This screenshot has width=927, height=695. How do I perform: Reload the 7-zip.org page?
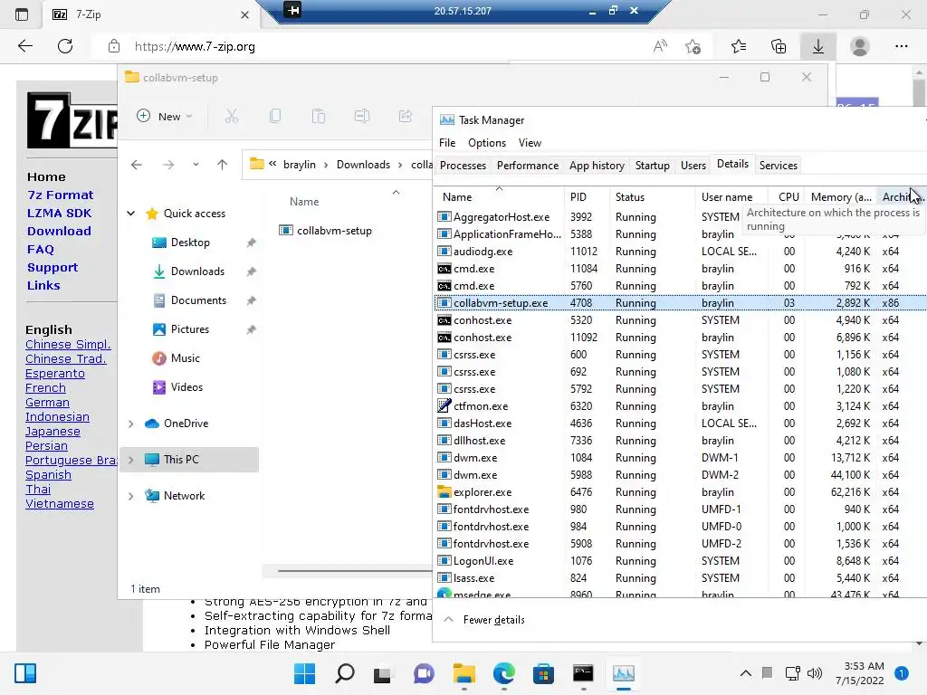(65, 46)
